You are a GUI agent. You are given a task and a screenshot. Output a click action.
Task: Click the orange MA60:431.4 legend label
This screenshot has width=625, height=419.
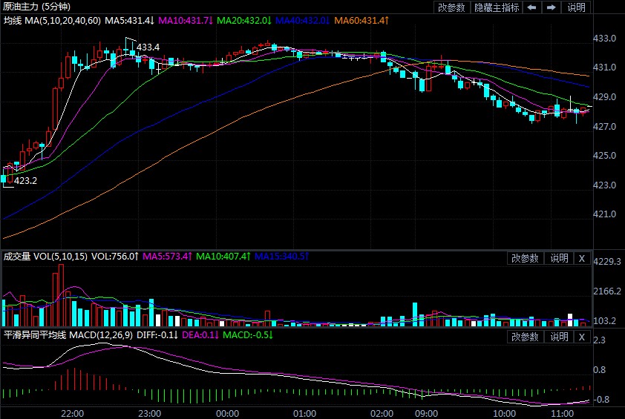(x=361, y=20)
